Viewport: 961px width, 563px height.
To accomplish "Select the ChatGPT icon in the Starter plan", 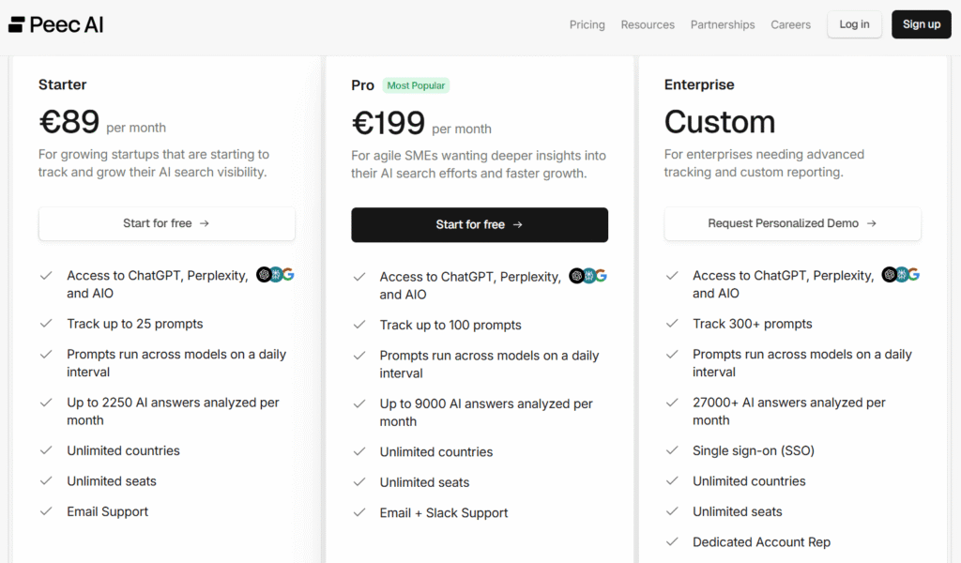I will [264, 274].
